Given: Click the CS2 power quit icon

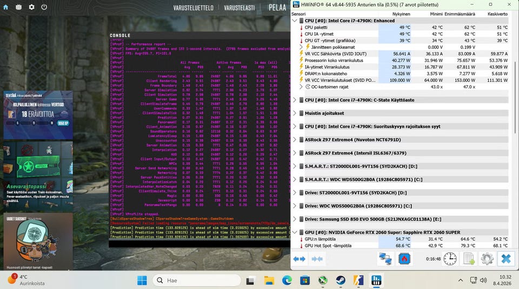Looking at the screenshot, I should (44, 7).
